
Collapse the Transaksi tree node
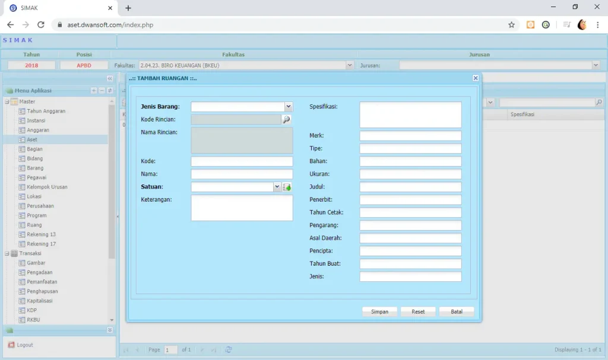point(7,253)
